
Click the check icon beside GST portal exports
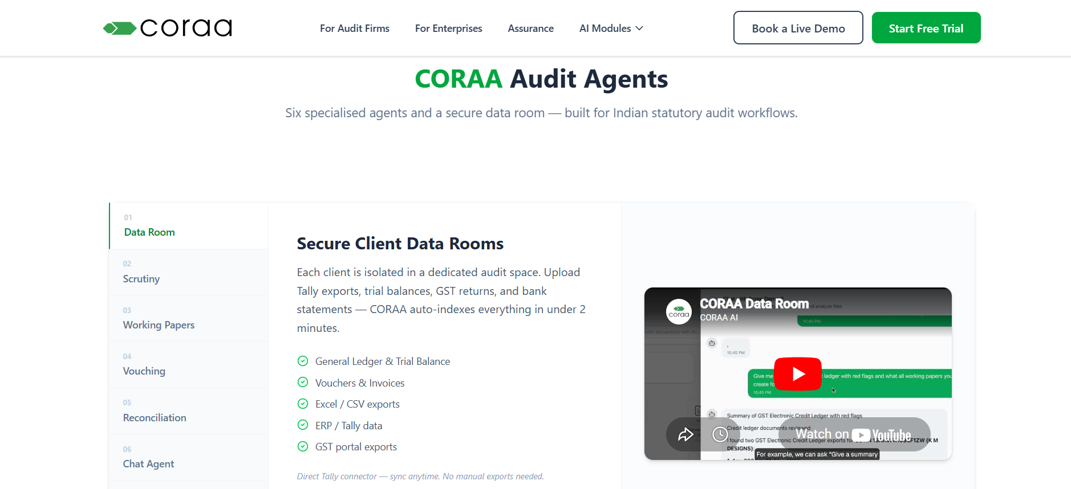coord(303,446)
